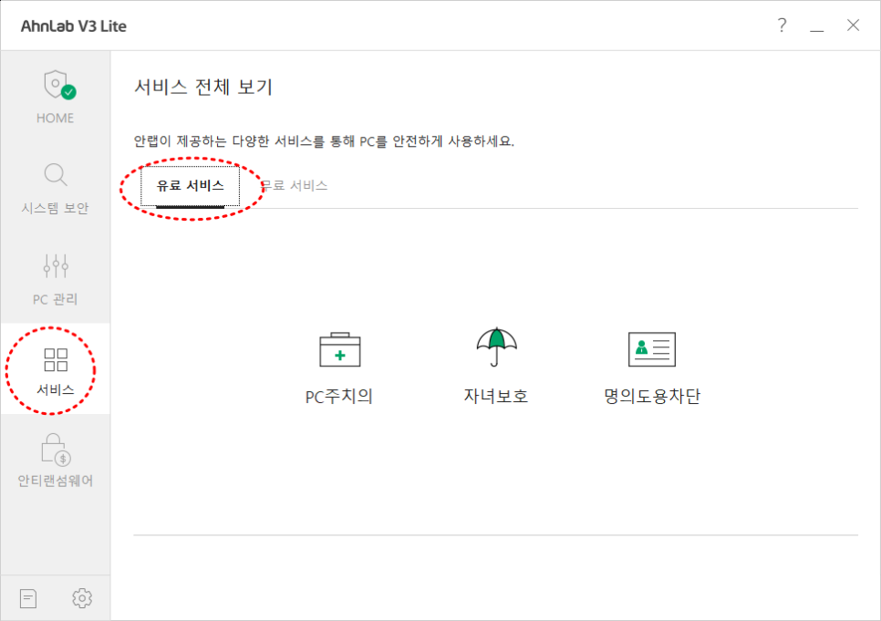The height and width of the screenshot is (621, 881).
Task: Click the AhnLab V3 Lite title text
Action: pos(74,26)
